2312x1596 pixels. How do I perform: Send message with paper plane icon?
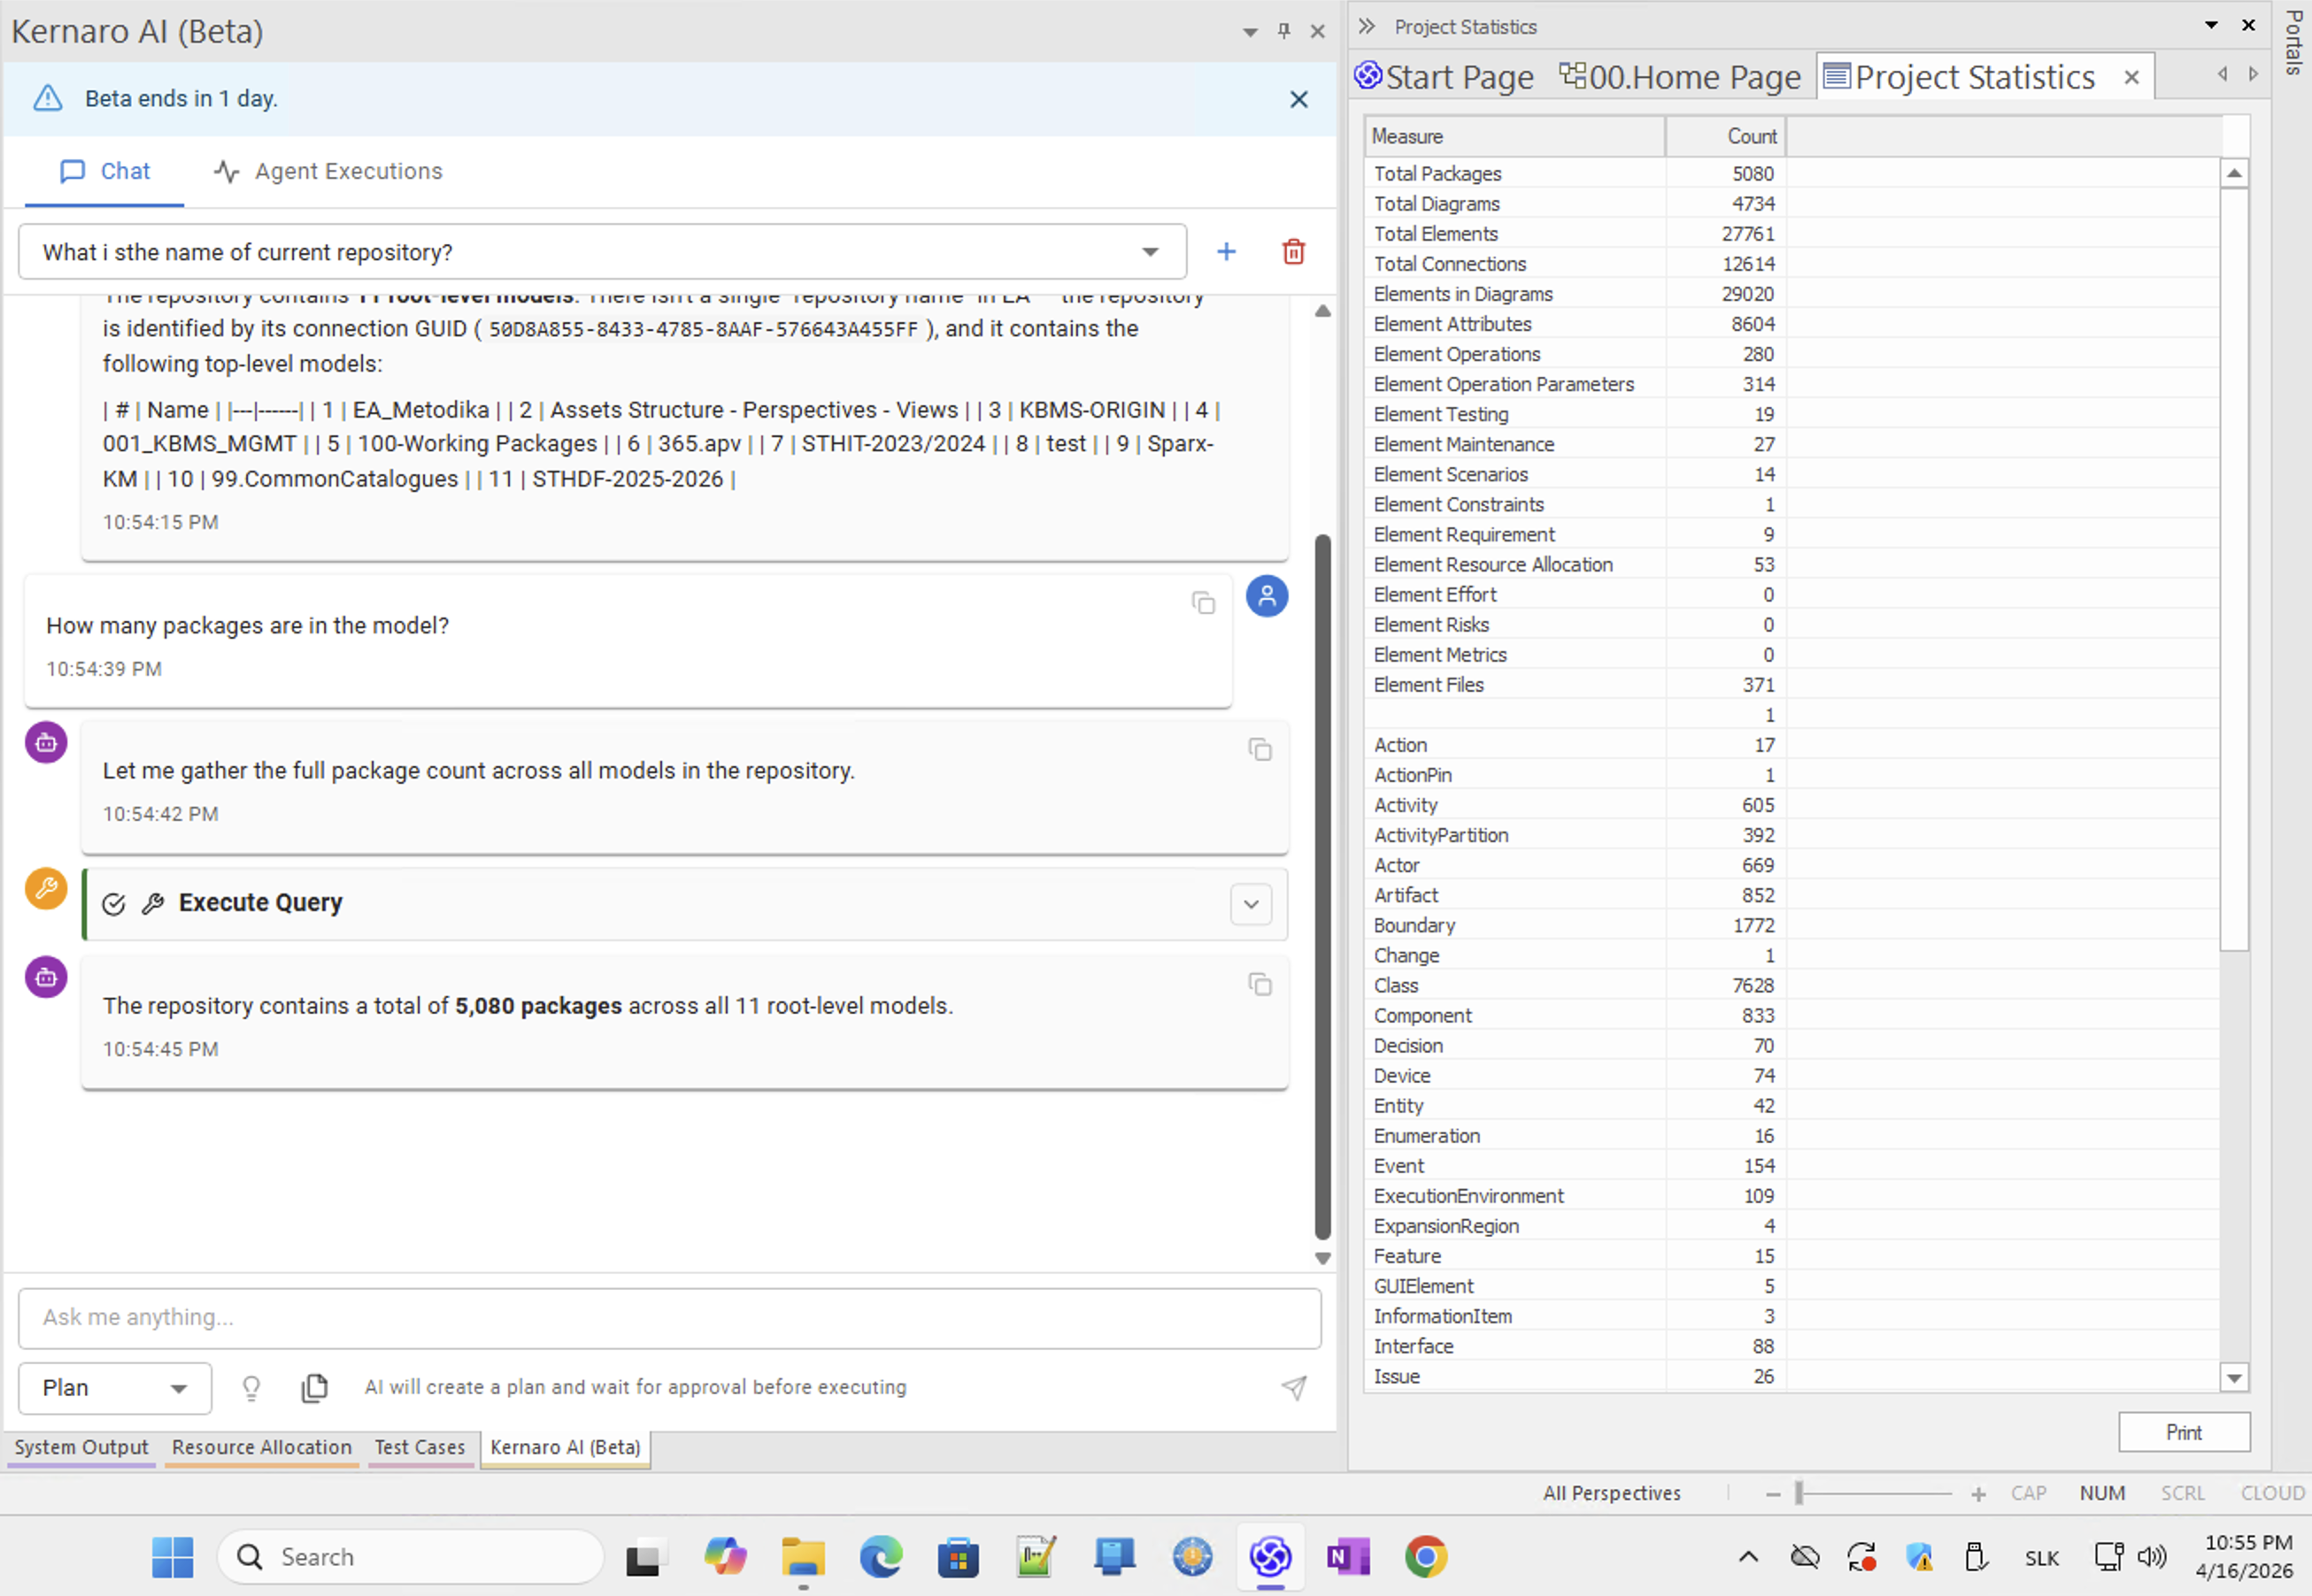tap(1293, 1387)
